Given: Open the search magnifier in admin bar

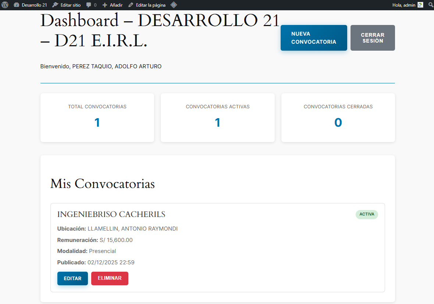Looking at the screenshot, I should click(x=431, y=5).
